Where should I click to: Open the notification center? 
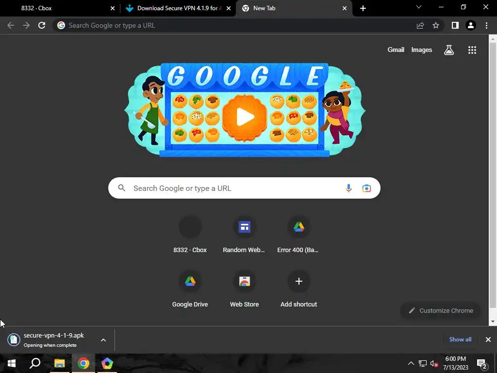(x=482, y=364)
